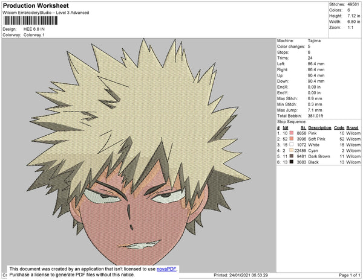Click the Left value '86.4 mm'
363x280 pixels.
[316, 64]
